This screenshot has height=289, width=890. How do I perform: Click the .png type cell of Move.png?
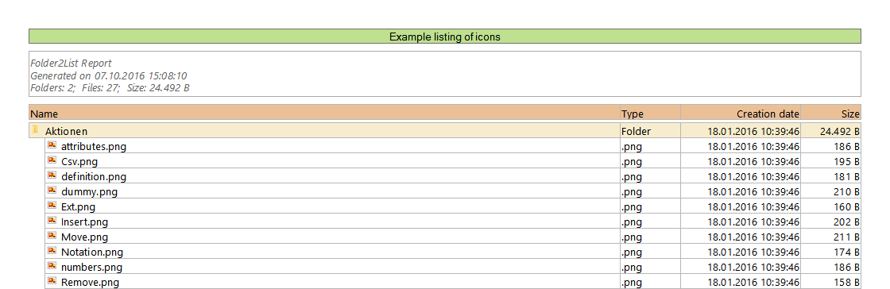pos(650,237)
